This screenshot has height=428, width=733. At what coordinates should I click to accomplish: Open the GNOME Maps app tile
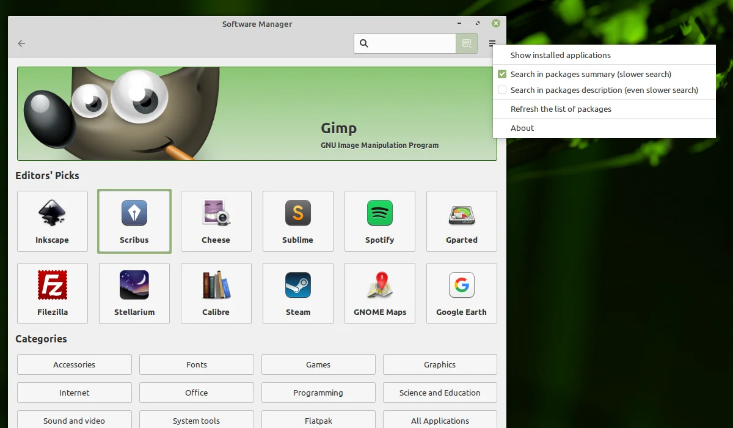click(x=380, y=293)
